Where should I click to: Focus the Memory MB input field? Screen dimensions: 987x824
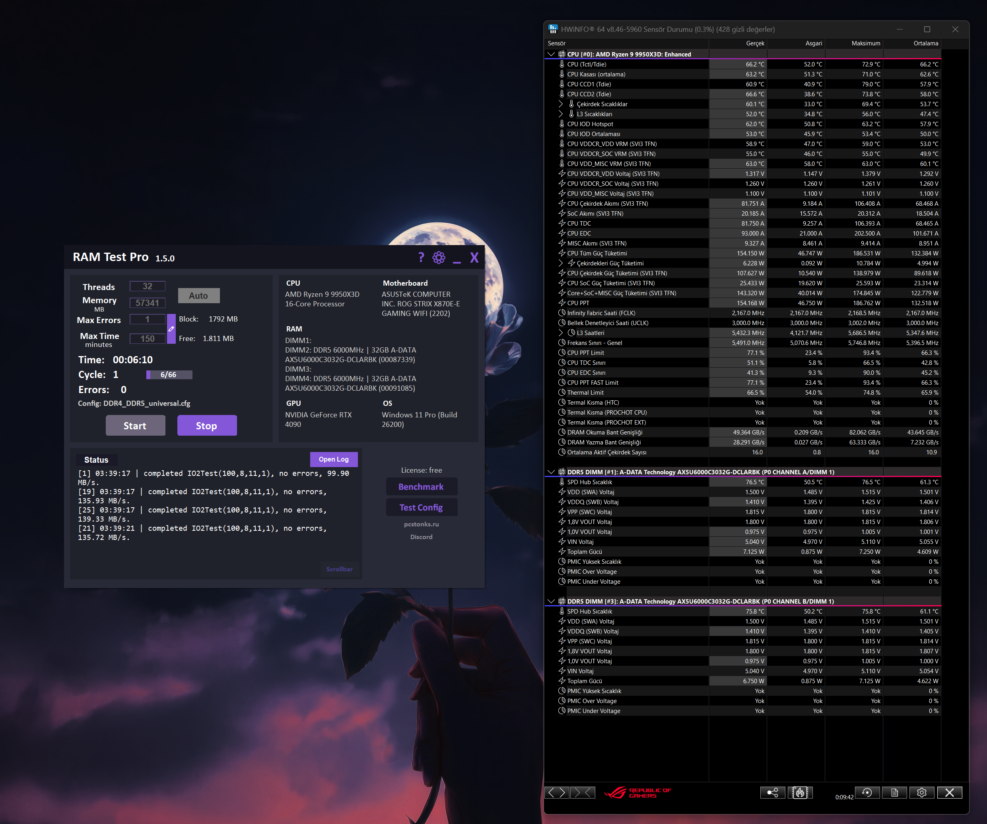tap(148, 303)
